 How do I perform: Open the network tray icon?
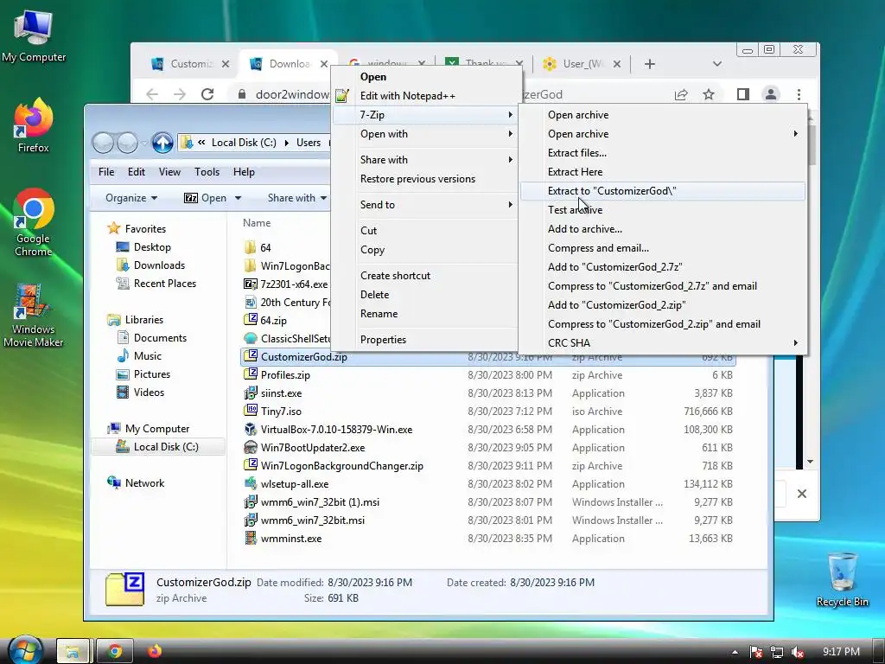[777, 652]
